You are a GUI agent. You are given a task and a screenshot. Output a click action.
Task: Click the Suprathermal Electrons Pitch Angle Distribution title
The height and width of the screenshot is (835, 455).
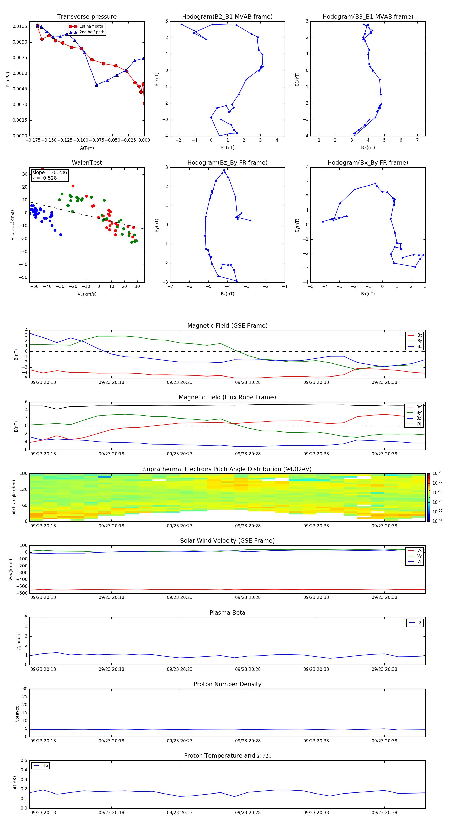point(227,469)
